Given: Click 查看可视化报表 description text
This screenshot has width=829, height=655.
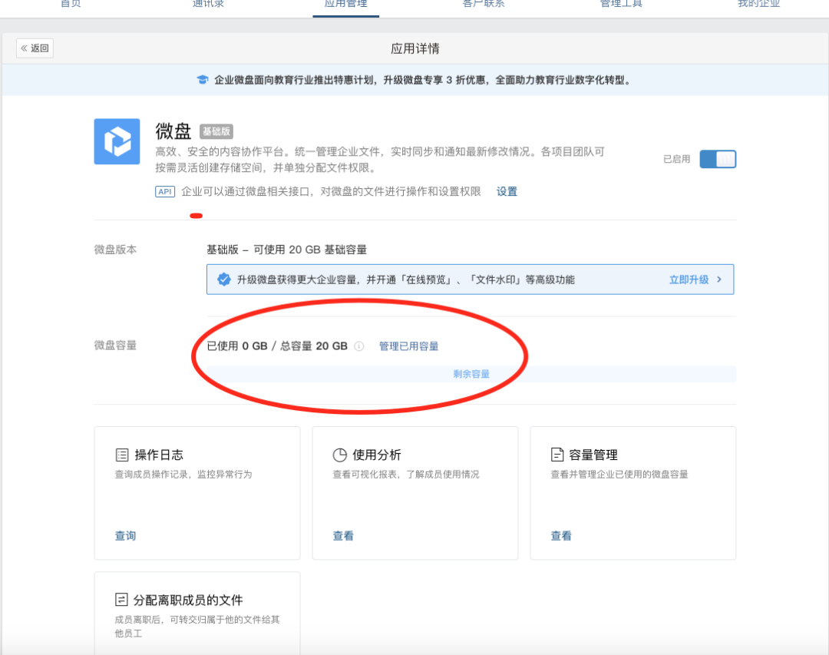Looking at the screenshot, I should click(405, 474).
